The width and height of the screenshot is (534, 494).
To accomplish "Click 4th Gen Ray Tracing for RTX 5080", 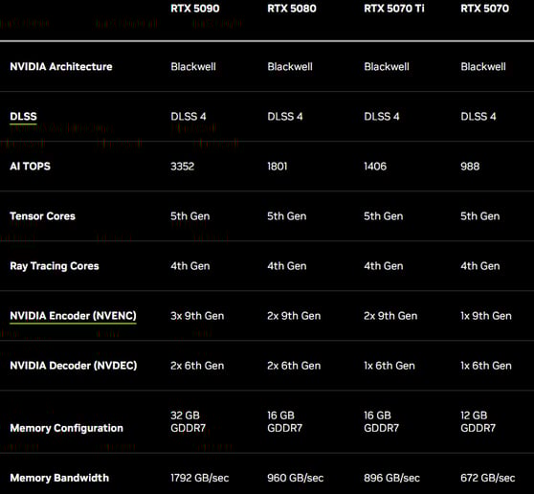I will pos(287,266).
